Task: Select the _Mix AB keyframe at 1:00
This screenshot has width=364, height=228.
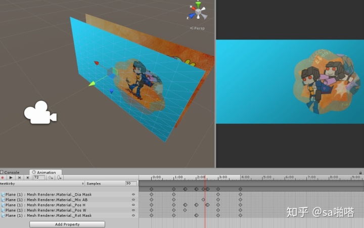Action: click(x=173, y=200)
